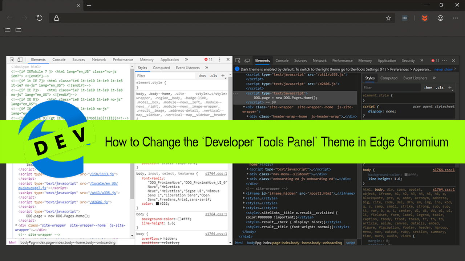Toggle :hov element state in light pane
The height and width of the screenshot is (261, 465).
(202, 76)
